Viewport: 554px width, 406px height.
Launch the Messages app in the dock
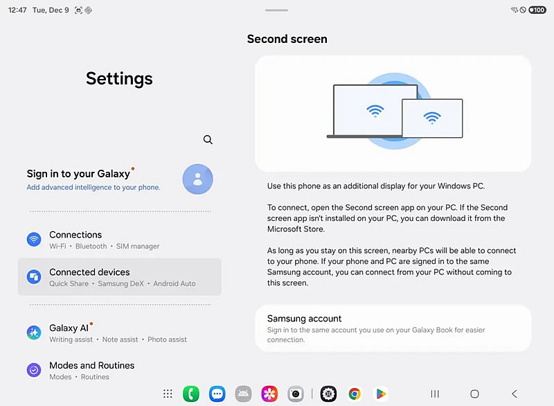click(217, 394)
